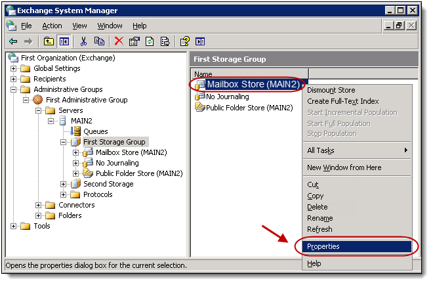433x285 pixels.
Task: Expand the Second Storage node
Action: tap(63, 184)
